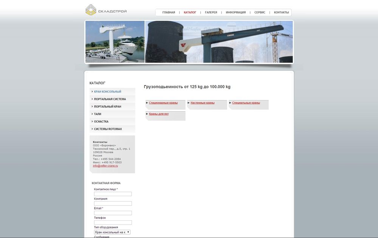Follow the Специальные краны link
This screenshot has height=238, width=378.
point(246,103)
